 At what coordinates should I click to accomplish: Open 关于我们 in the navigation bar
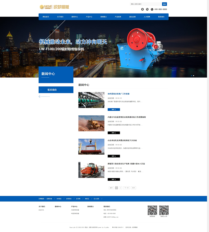60,17
